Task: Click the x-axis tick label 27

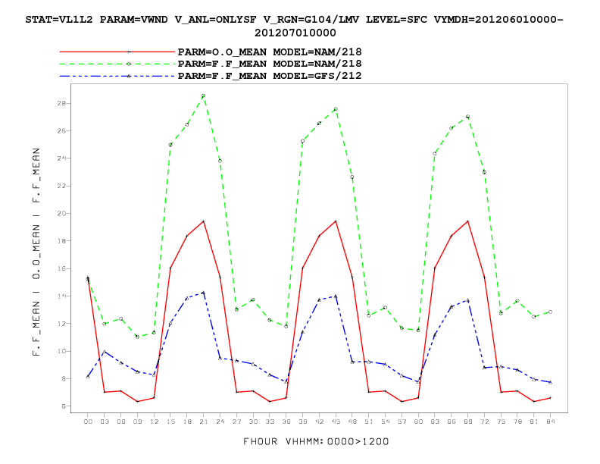Action: (x=237, y=422)
